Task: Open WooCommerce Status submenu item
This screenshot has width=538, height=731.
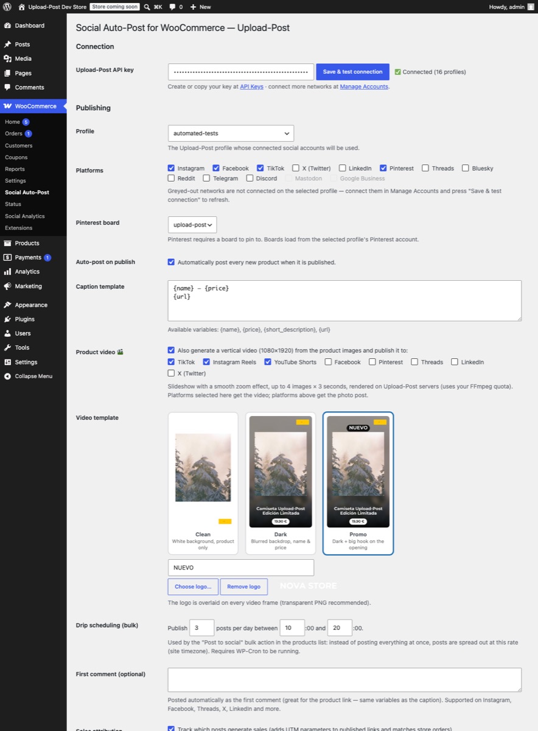Action: click(13, 204)
